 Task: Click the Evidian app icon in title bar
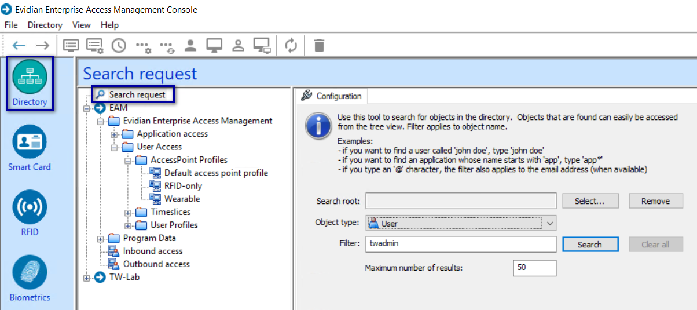pos(7,9)
